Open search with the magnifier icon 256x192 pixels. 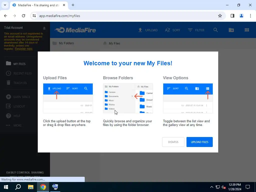[x=215, y=30]
